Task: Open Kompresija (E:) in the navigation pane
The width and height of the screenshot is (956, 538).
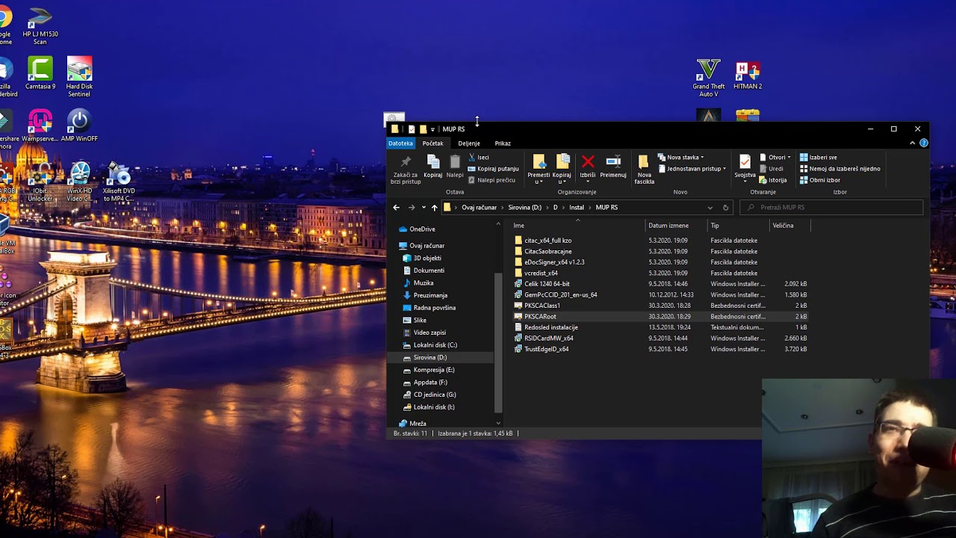Action: point(433,370)
